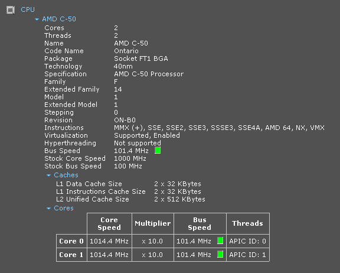Click green indicator in Core 0 row

220,240
